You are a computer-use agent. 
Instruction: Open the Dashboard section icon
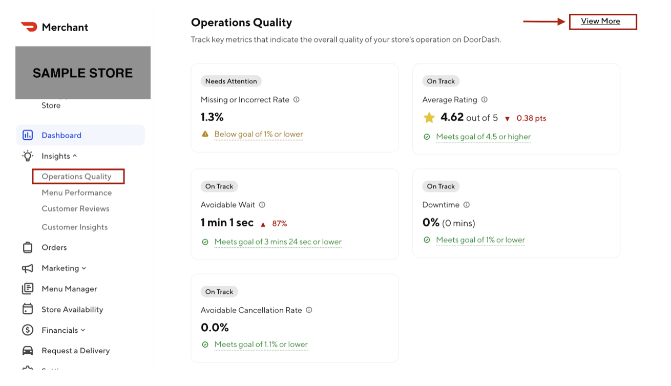(x=28, y=135)
